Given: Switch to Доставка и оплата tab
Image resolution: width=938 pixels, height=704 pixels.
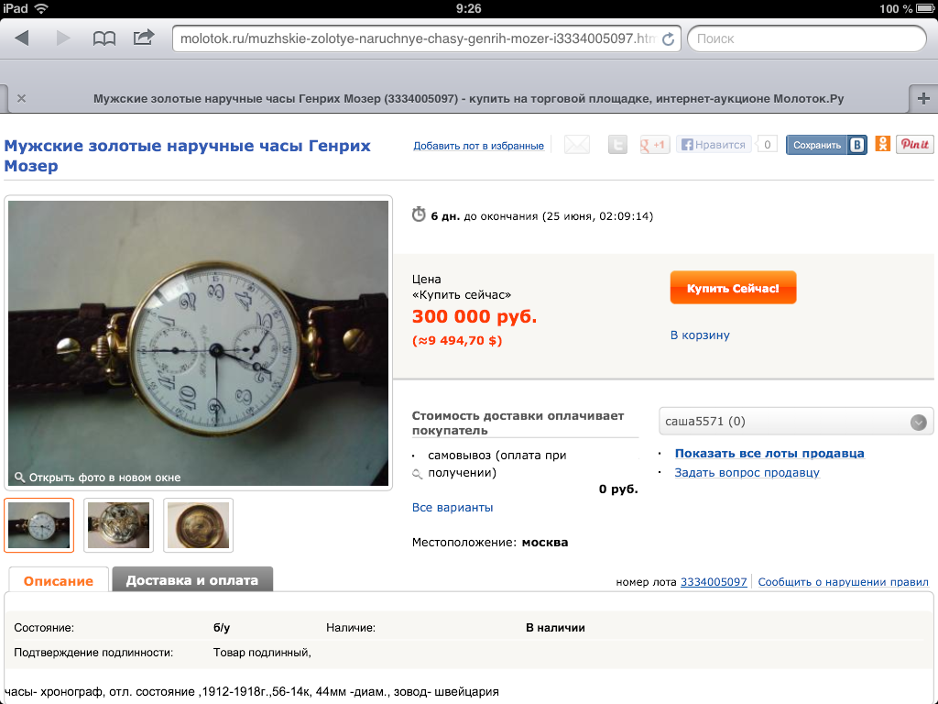Looking at the screenshot, I should click(192, 580).
